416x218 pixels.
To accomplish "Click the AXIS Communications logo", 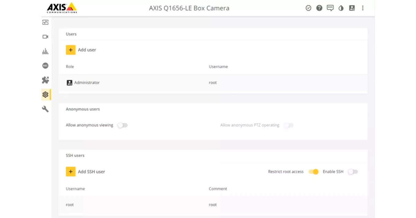I will pyautogui.click(x=62, y=8).
